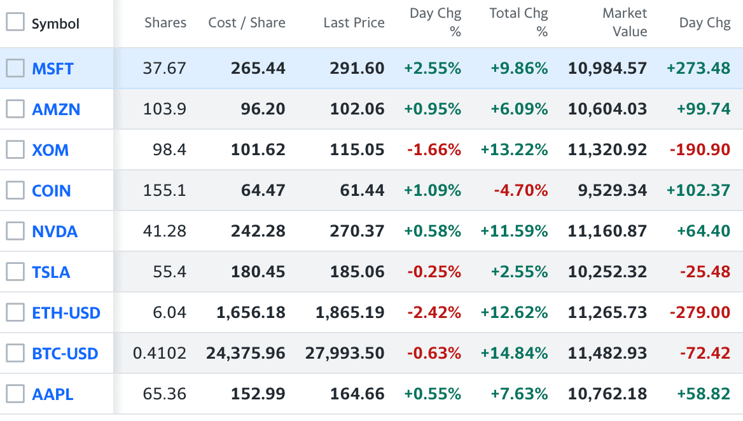Check the select-all checkbox beside Symbol
Viewport: 743px width, 421px height.
15,22
